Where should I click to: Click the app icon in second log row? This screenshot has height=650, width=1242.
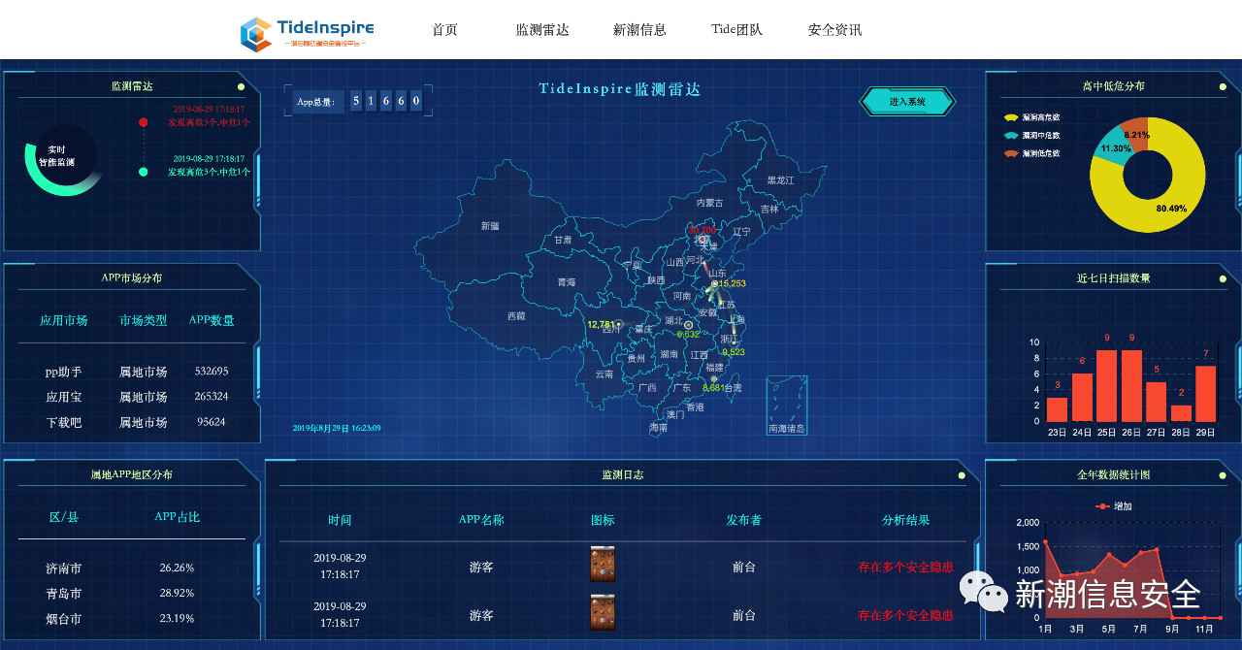pyautogui.click(x=603, y=612)
